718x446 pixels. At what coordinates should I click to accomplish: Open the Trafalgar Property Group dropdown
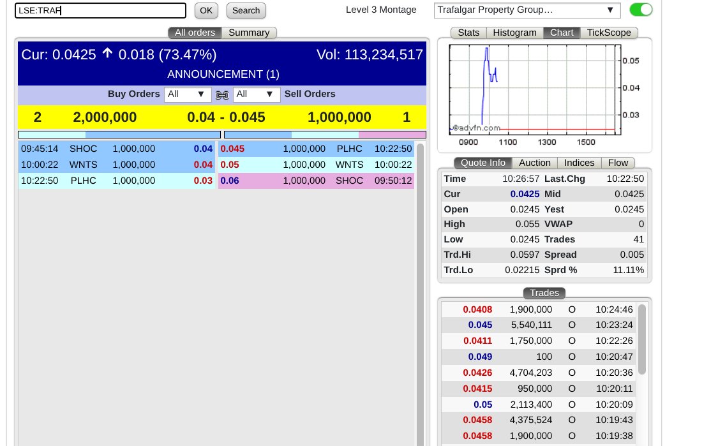pos(527,10)
